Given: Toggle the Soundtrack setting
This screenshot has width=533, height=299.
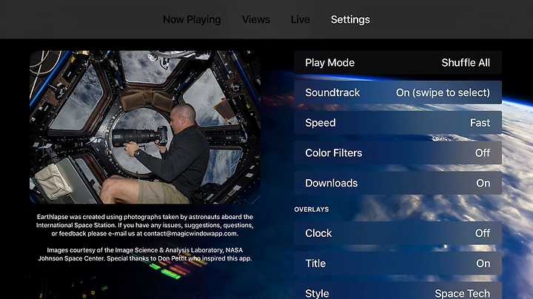Looking at the screenshot, I should 398,93.
